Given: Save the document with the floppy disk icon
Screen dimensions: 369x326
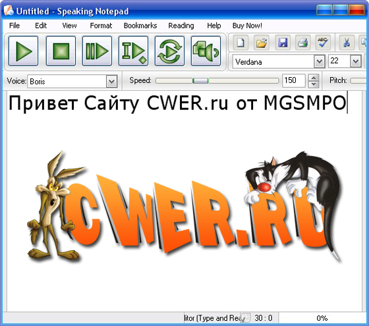Looking at the screenshot, I should [x=283, y=43].
